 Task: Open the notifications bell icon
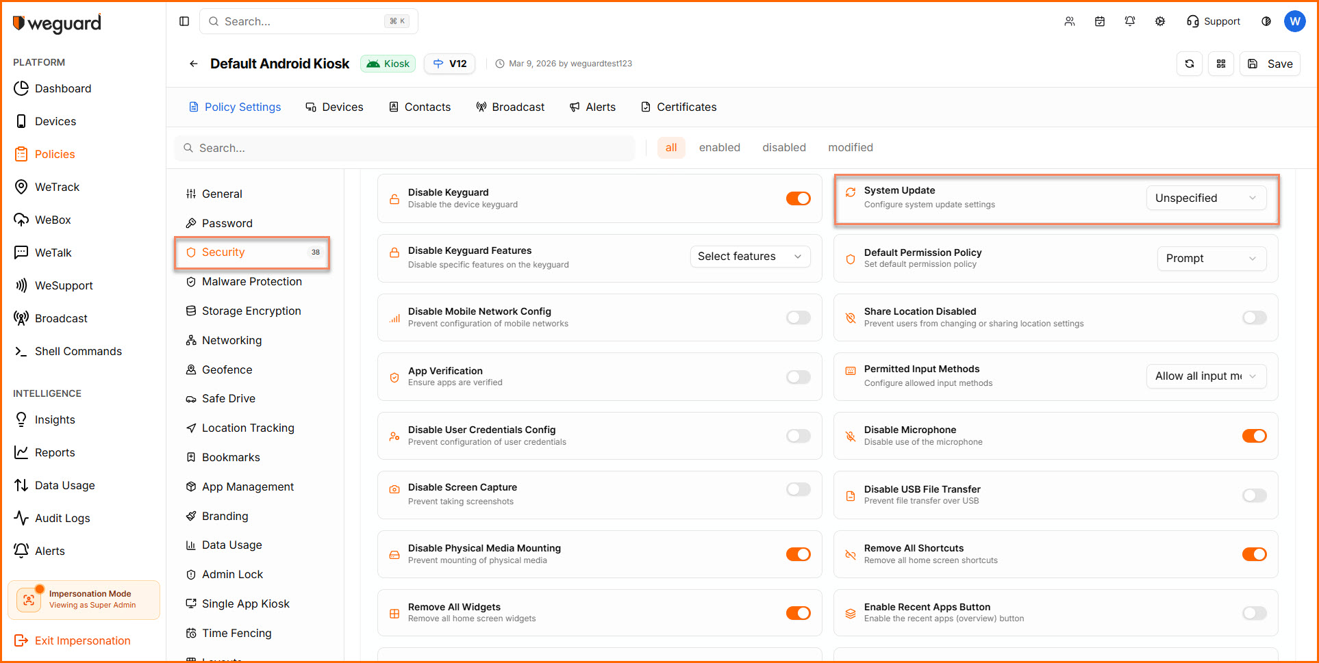[x=1130, y=21]
